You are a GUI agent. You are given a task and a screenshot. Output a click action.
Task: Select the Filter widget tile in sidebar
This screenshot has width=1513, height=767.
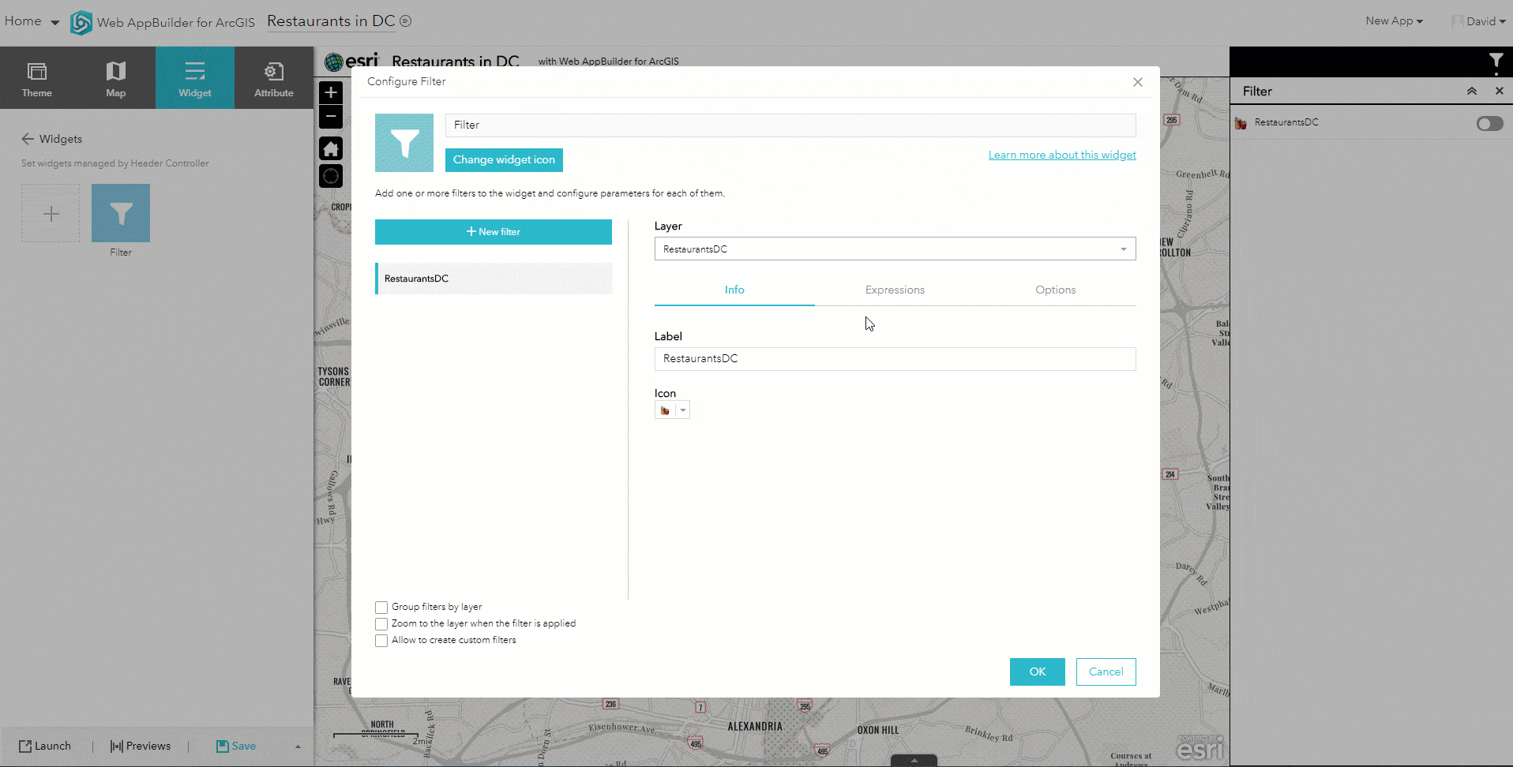click(121, 213)
